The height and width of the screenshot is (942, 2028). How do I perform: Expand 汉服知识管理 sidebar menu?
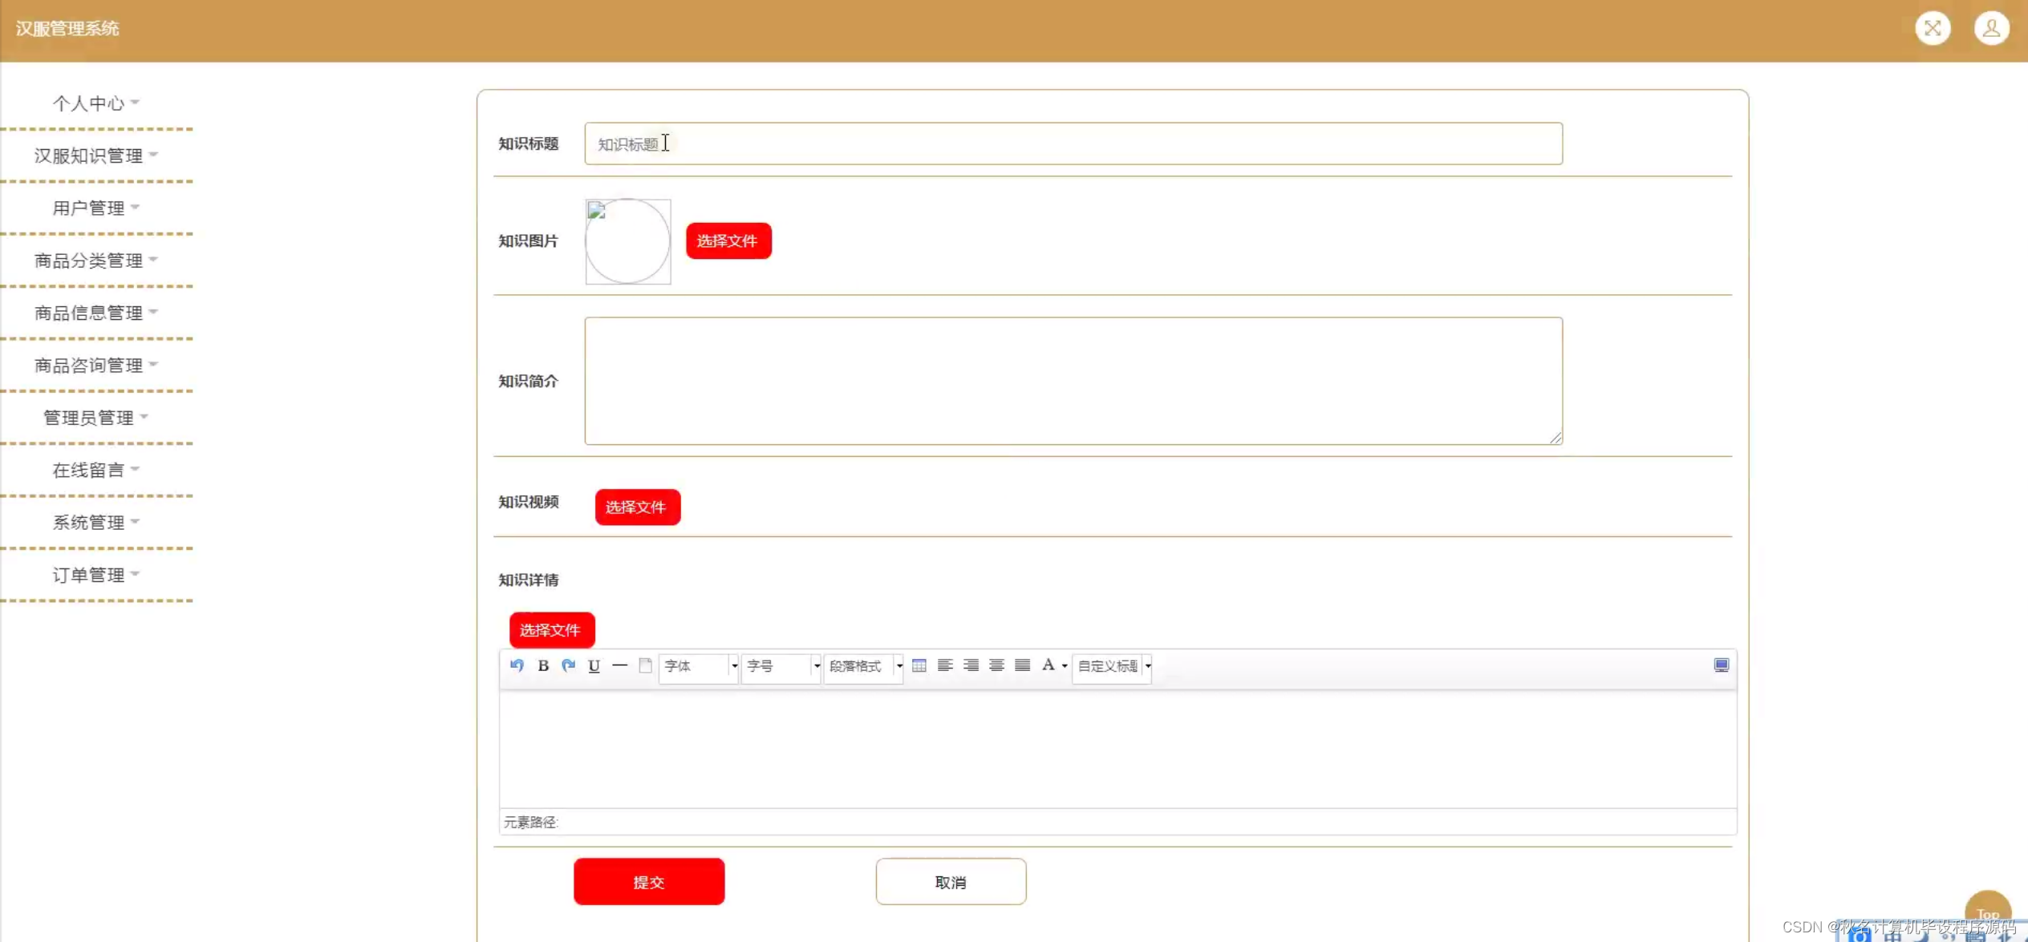coord(95,156)
